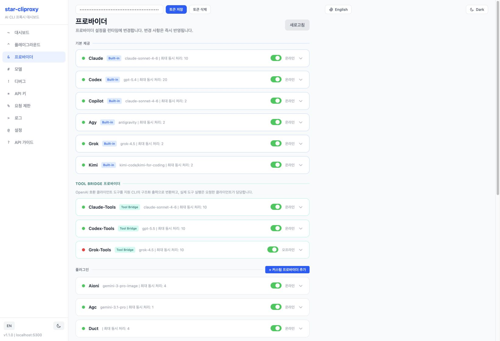The image size is (500, 341).
Task: Click the tilde icon next to 대시보드
Action: click(x=9, y=32)
